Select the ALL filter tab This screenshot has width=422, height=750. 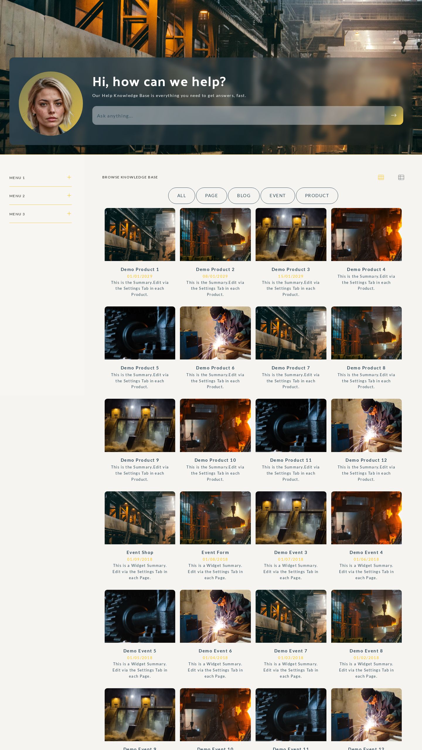pos(181,196)
